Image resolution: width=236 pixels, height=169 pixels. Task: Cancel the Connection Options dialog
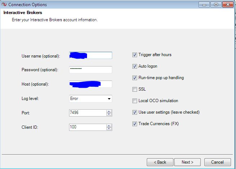(x=218, y=162)
